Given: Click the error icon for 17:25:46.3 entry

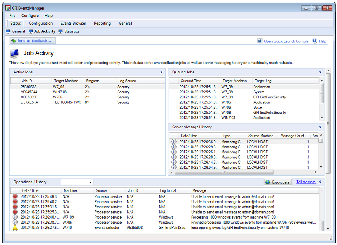Looking at the screenshot, I should coord(15,196).
